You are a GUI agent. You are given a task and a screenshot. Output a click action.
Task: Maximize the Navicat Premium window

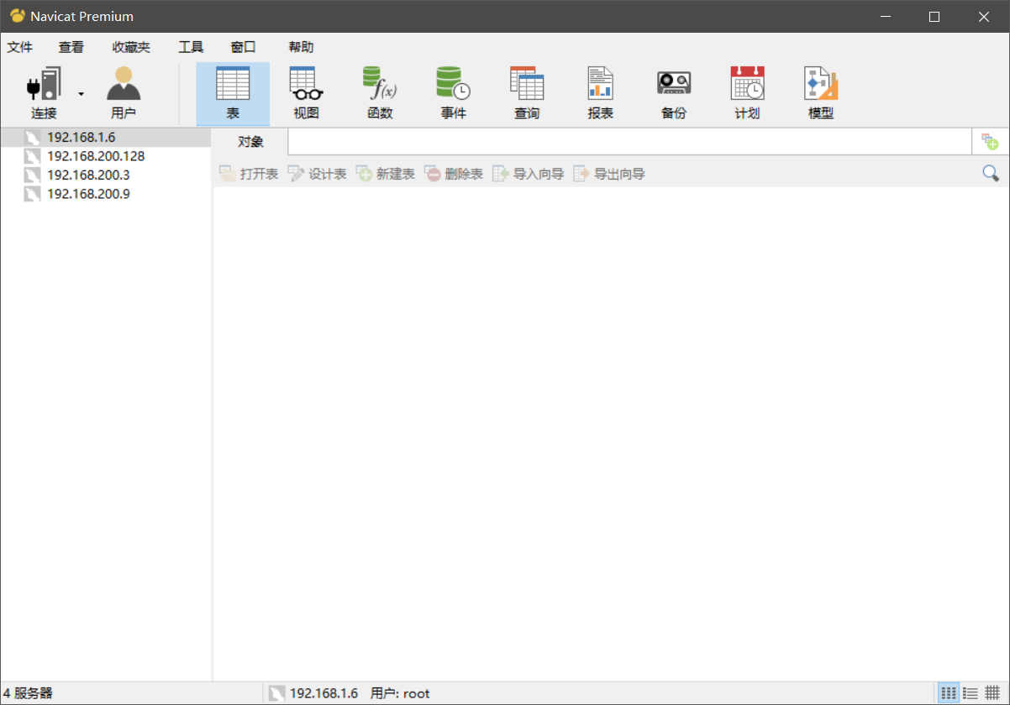(934, 17)
